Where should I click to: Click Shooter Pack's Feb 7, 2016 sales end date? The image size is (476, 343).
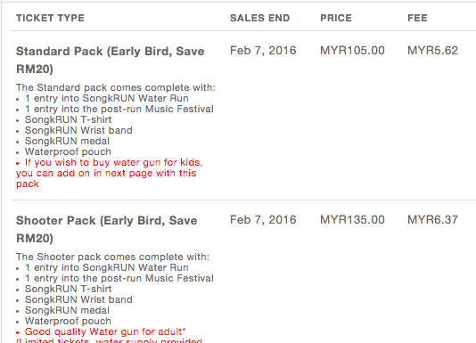click(263, 220)
